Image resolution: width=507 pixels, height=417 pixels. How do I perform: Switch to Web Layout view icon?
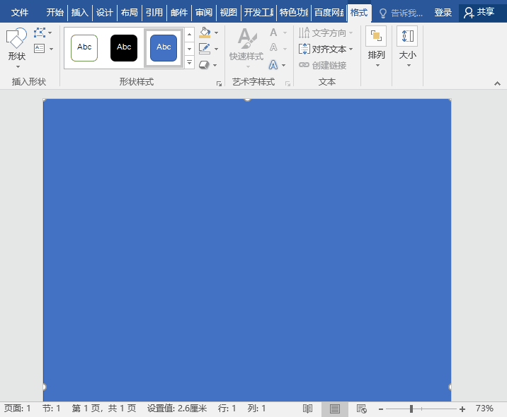click(x=362, y=409)
